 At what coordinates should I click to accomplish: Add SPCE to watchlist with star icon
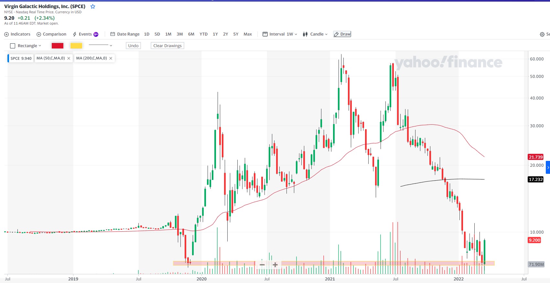[93, 6]
